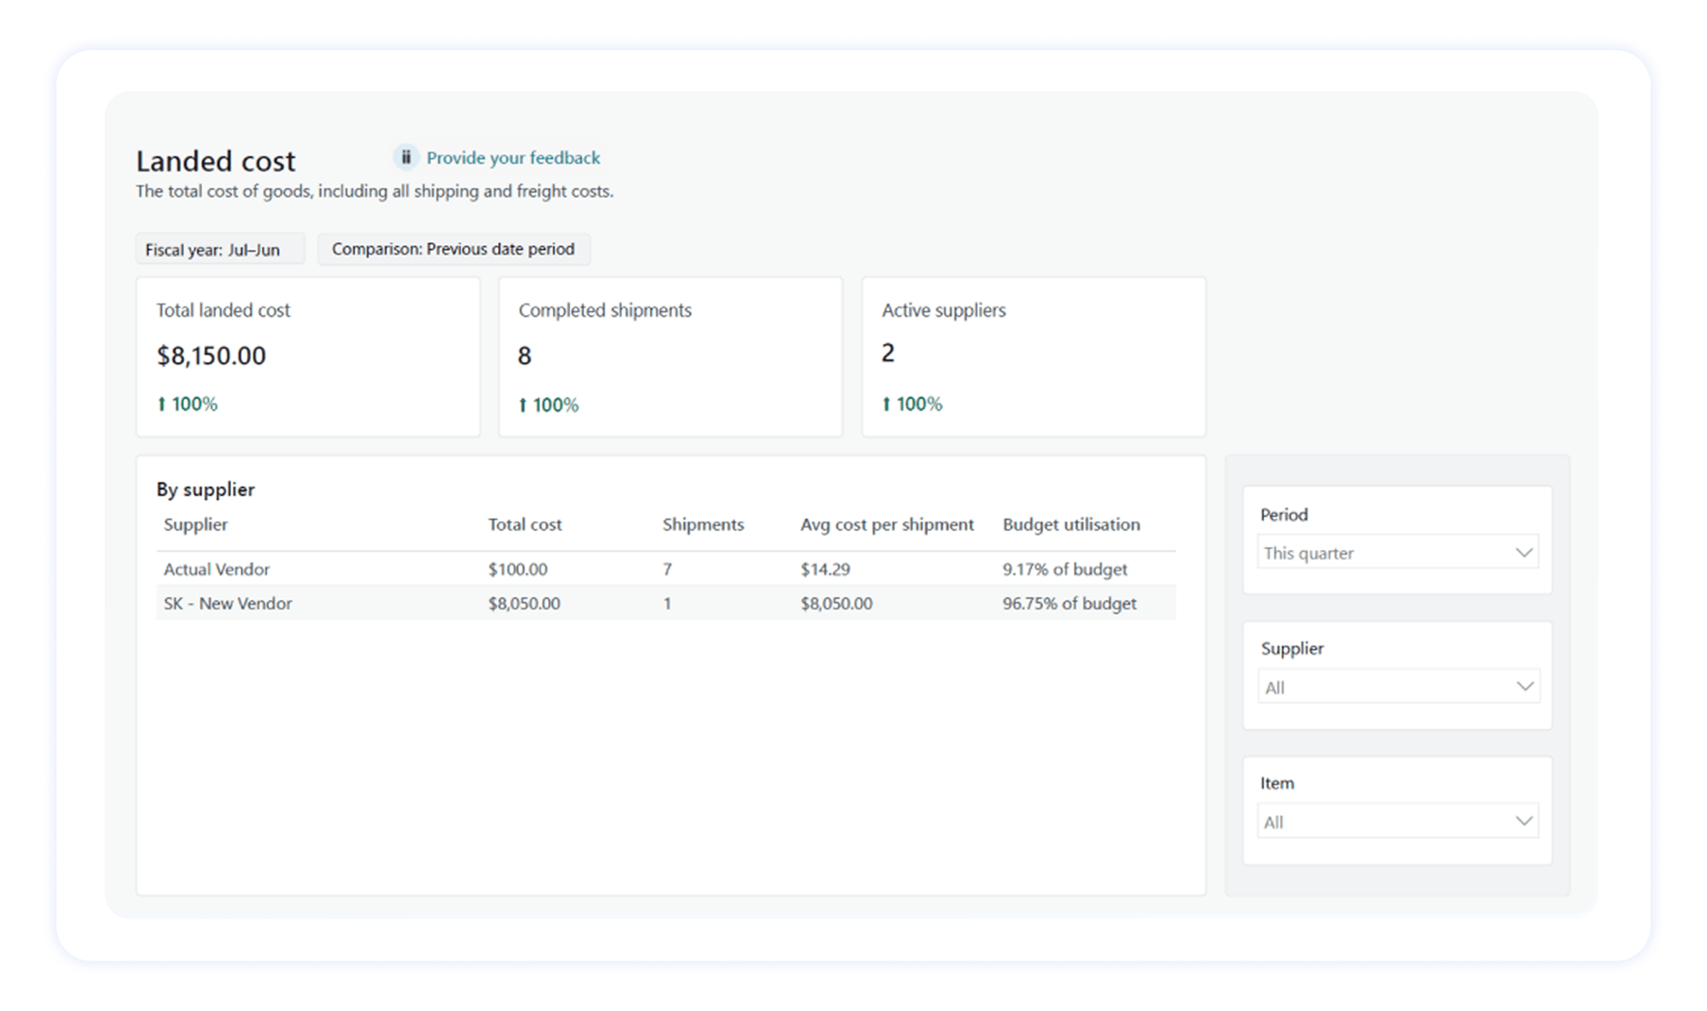Click the Budget utilisation column header
1707x1011 pixels.
click(1072, 524)
